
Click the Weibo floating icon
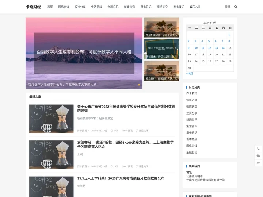258,163
